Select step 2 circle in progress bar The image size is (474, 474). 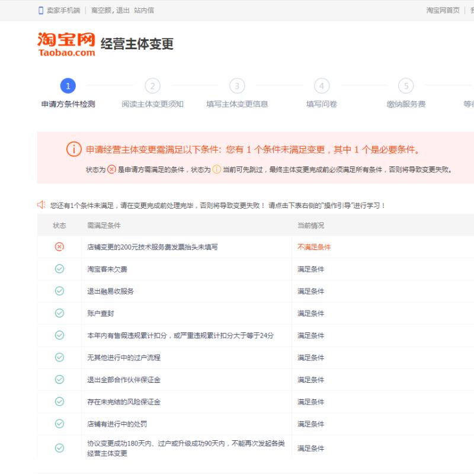(153, 86)
